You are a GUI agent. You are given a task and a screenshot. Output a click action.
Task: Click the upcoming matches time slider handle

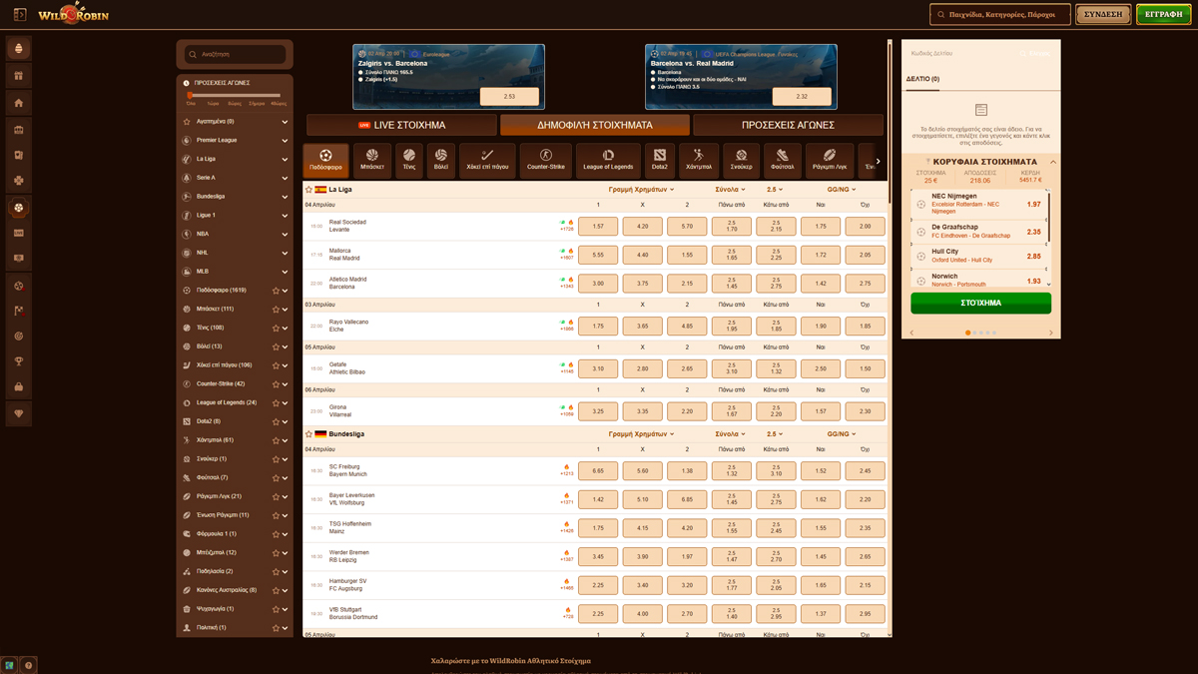click(190, 96)
